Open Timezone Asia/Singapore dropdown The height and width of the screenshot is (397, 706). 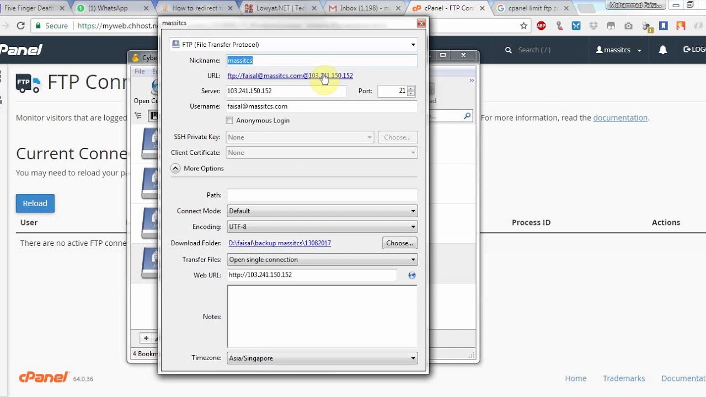[x=322, y=358]
